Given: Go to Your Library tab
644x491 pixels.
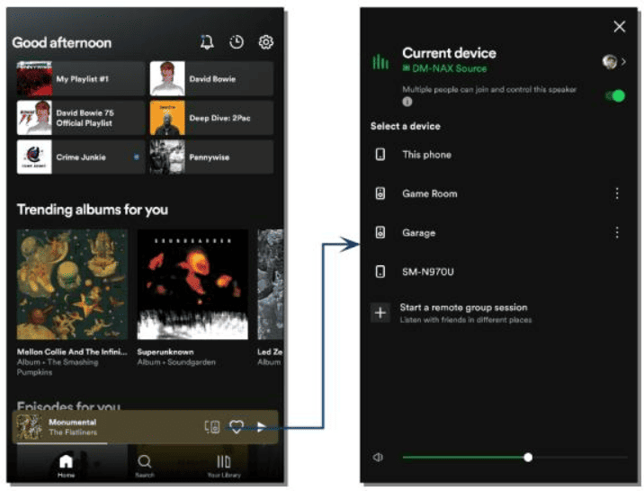Looking at the screenshot, I should [x=224, y=466].
